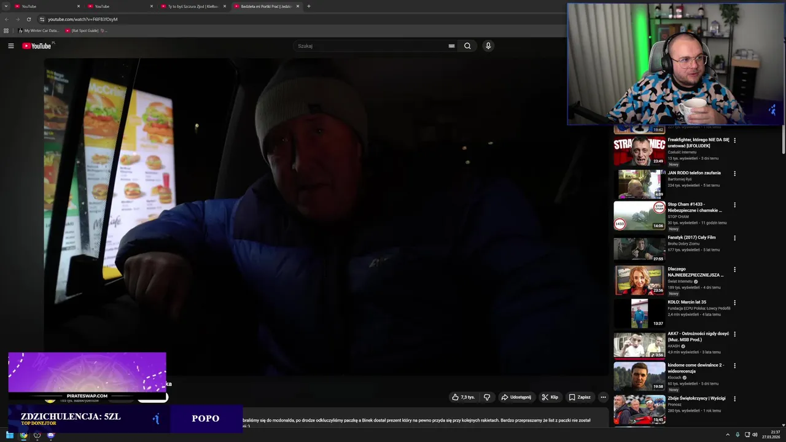The width and height of the screenshot is (786, 442).
Task: Visit 'Klocuch' channel name
Action: click(x=675, y=378)
